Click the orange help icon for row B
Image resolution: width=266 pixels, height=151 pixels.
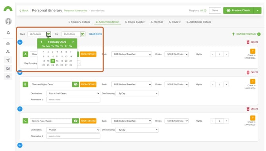(253, 81)
